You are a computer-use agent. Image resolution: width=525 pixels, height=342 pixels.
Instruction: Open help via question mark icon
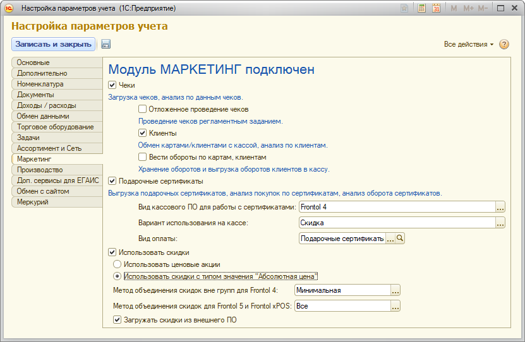(x=504, y=44)
